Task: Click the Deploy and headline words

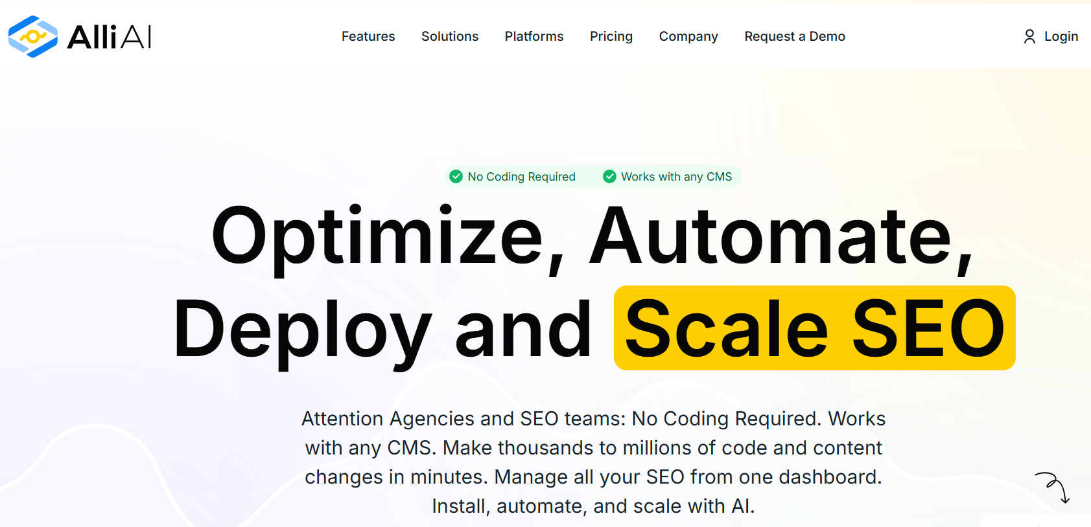Action: (382, 330)
